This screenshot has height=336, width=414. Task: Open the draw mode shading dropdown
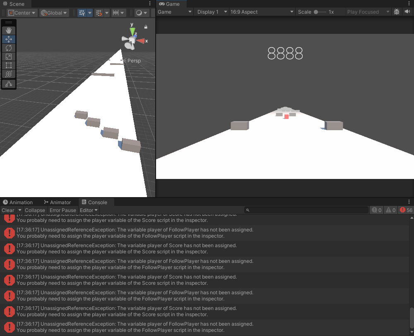point(142,13)
